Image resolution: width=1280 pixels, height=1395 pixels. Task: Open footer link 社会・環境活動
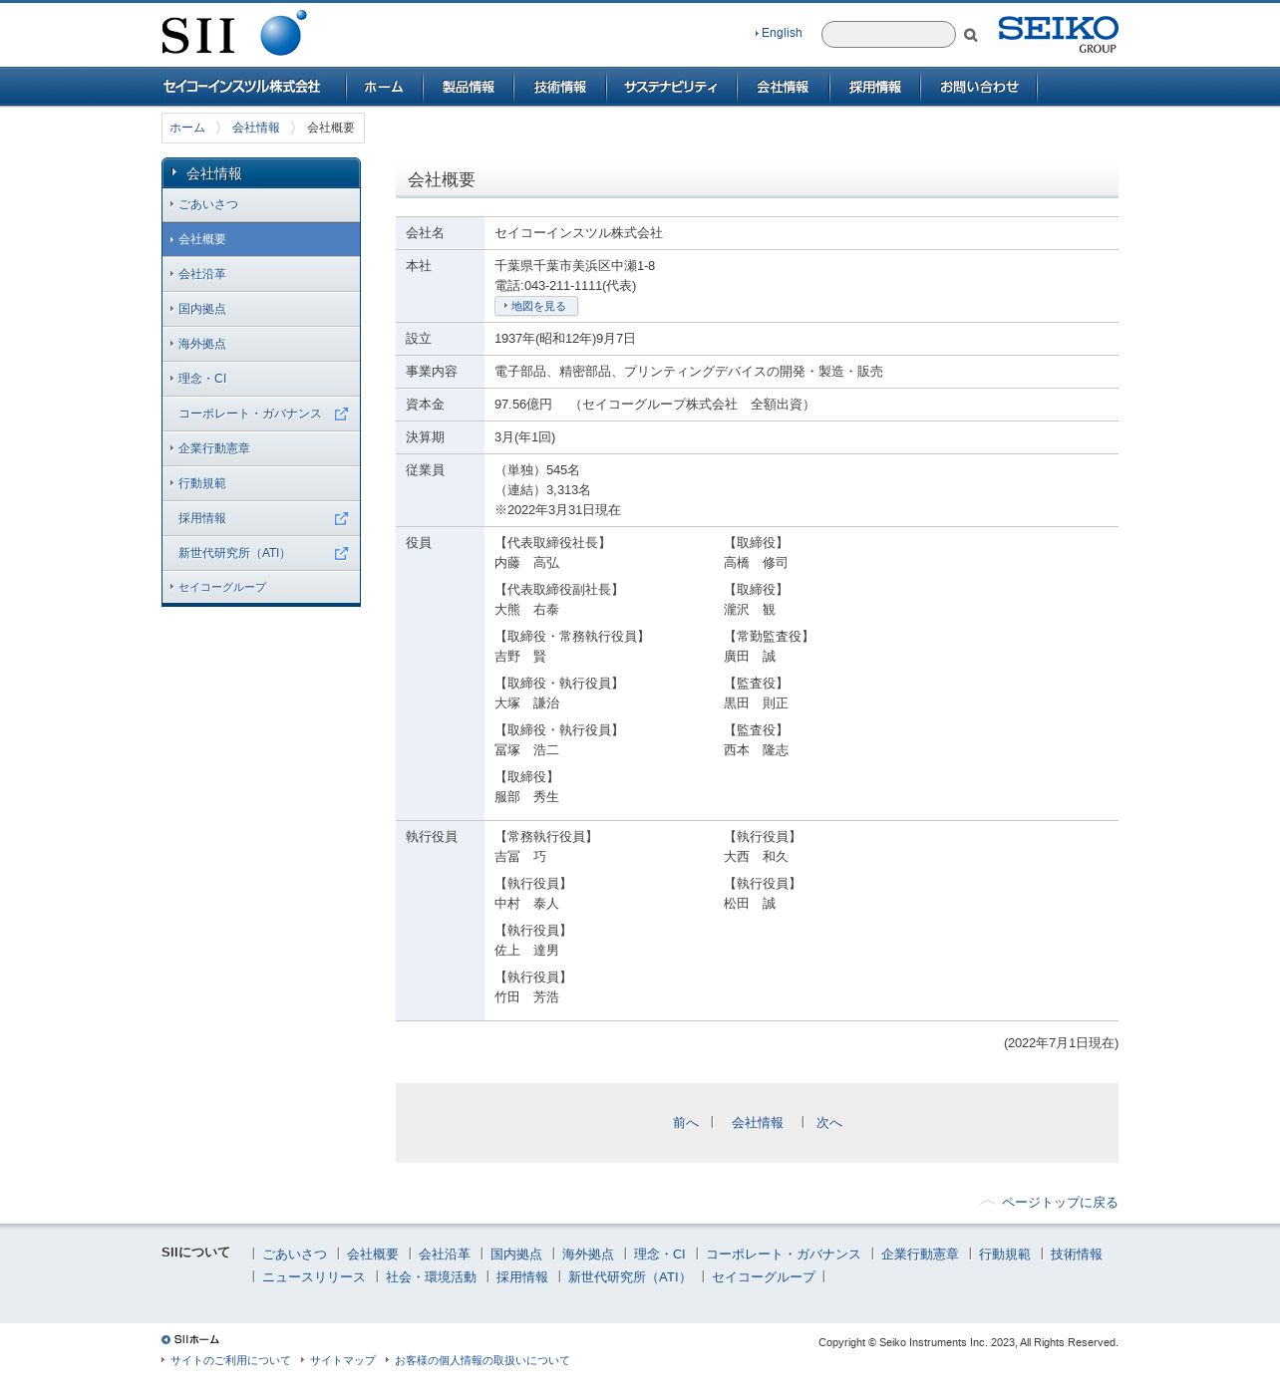(432, 1277)
